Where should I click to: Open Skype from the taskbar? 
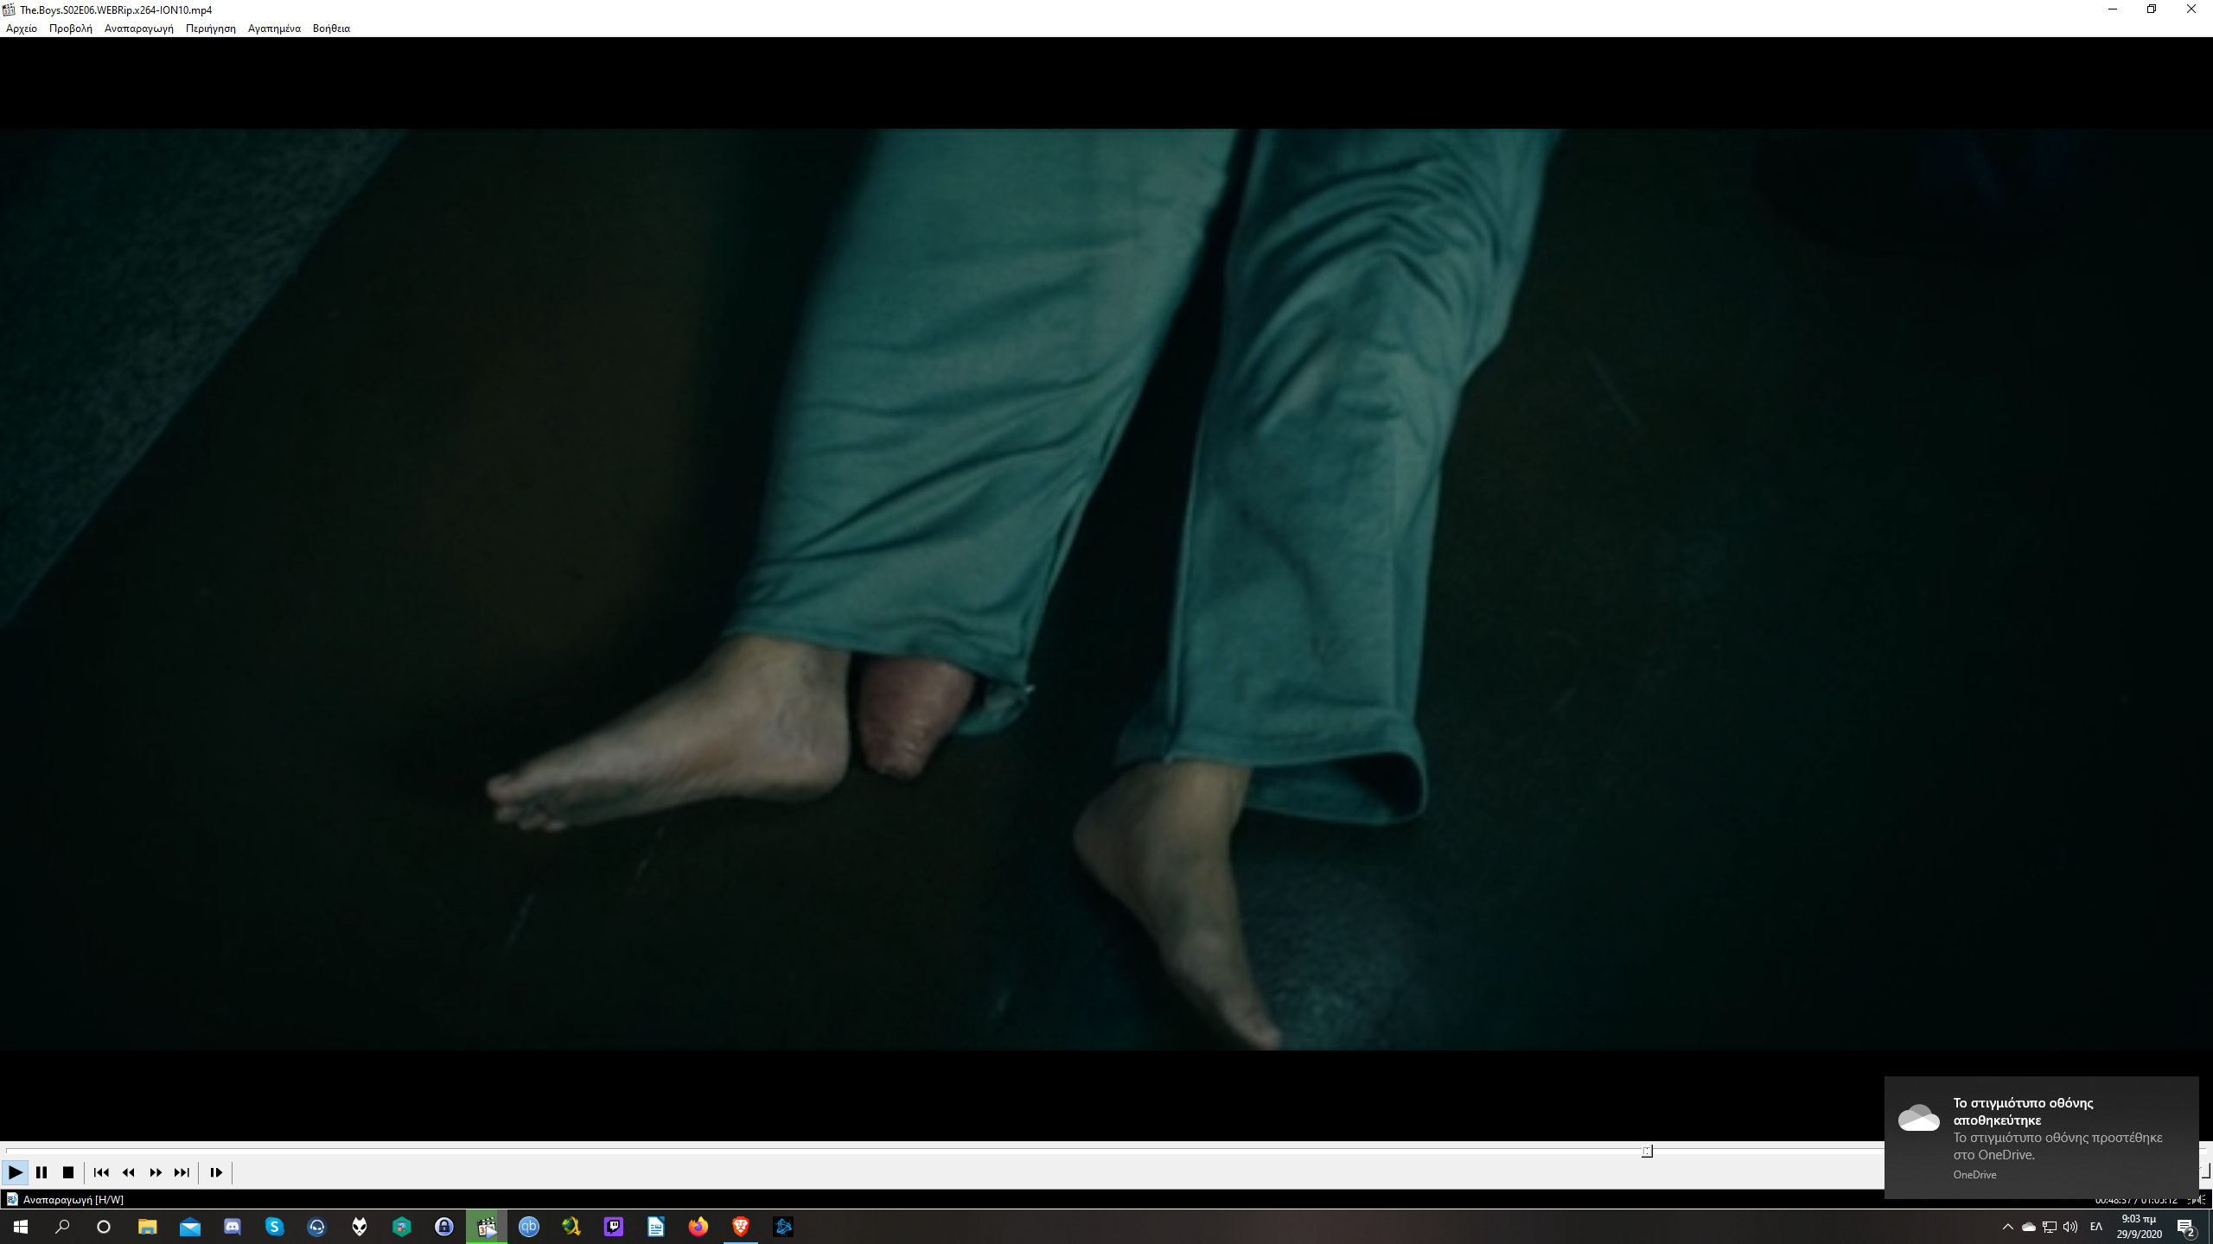[x=275, y=1227]
